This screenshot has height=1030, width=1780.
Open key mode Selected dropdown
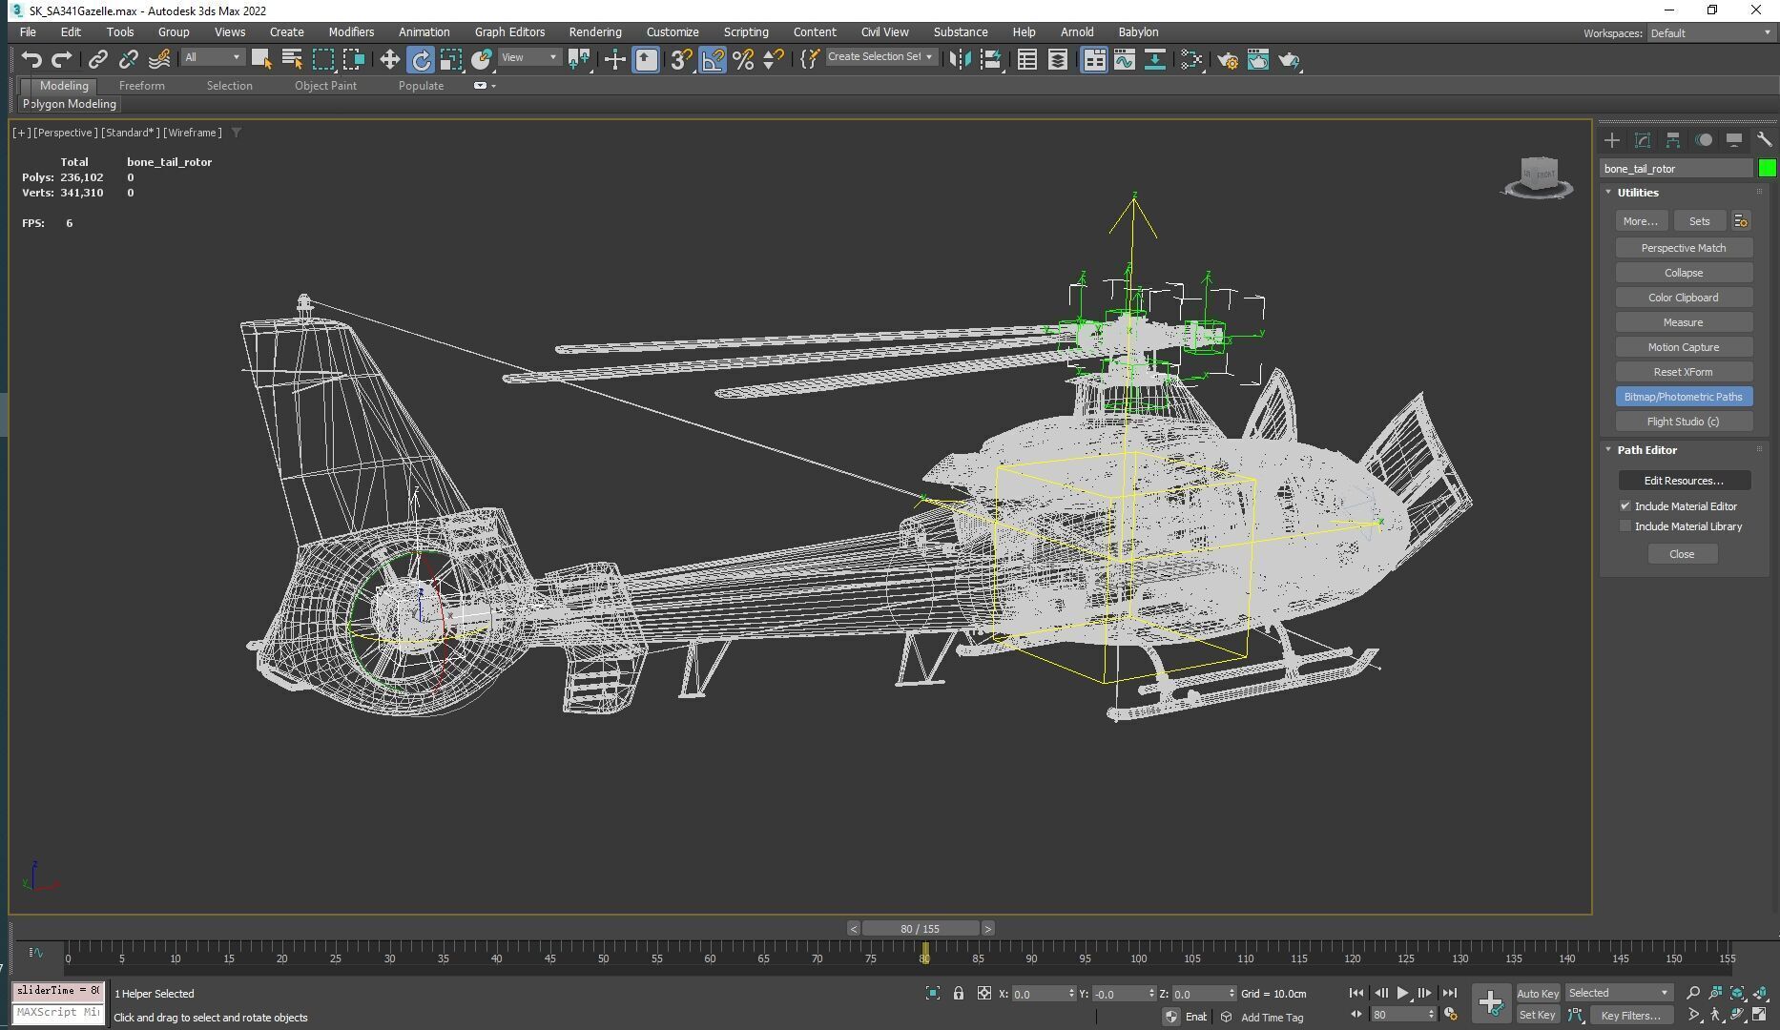click(x=1619, y=993)
